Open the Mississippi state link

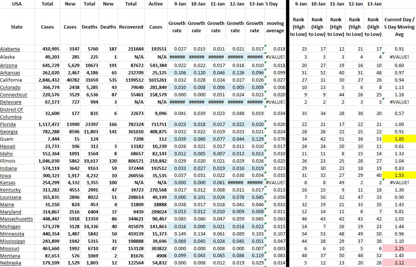coord(12,241)
